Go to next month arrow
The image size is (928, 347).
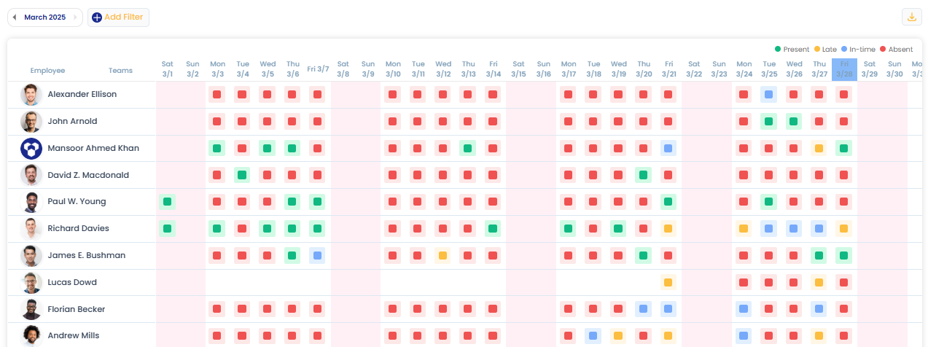click(x=75, y=17)
